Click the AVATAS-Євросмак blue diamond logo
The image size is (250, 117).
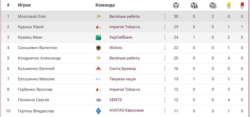98,111
